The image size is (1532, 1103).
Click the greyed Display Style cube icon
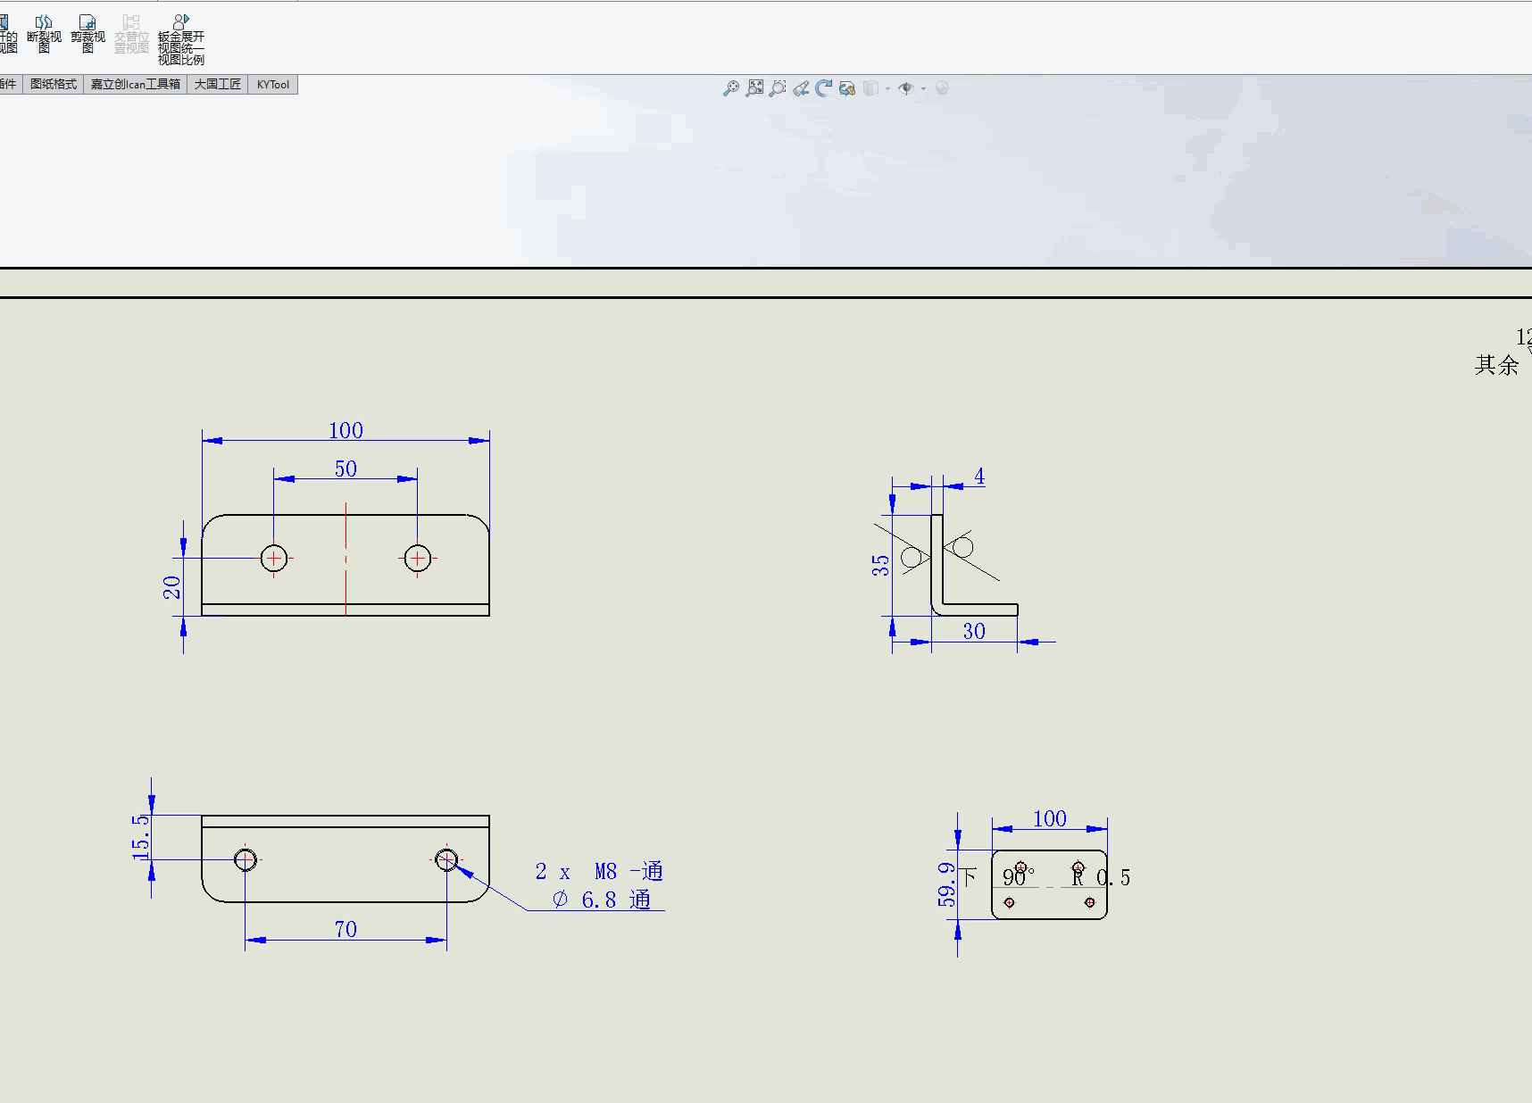click(870, 87)
